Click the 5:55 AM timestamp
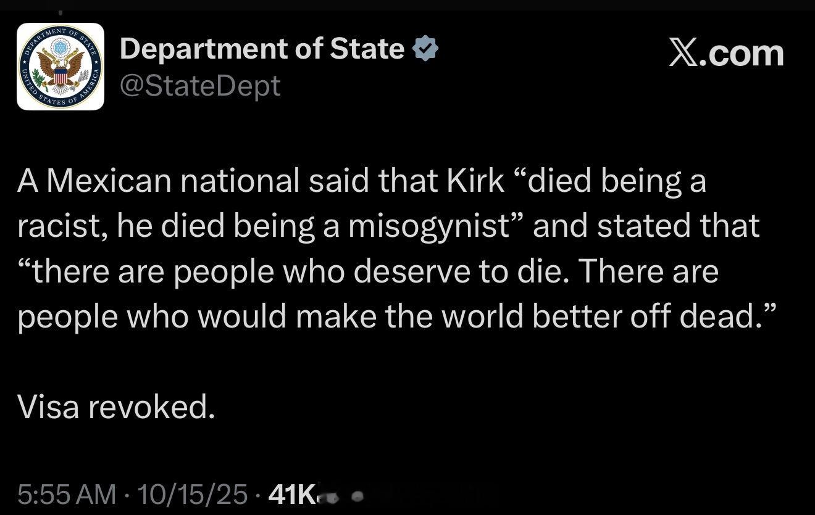This screenshot has height=515, width=815. [x=66, y=494]
